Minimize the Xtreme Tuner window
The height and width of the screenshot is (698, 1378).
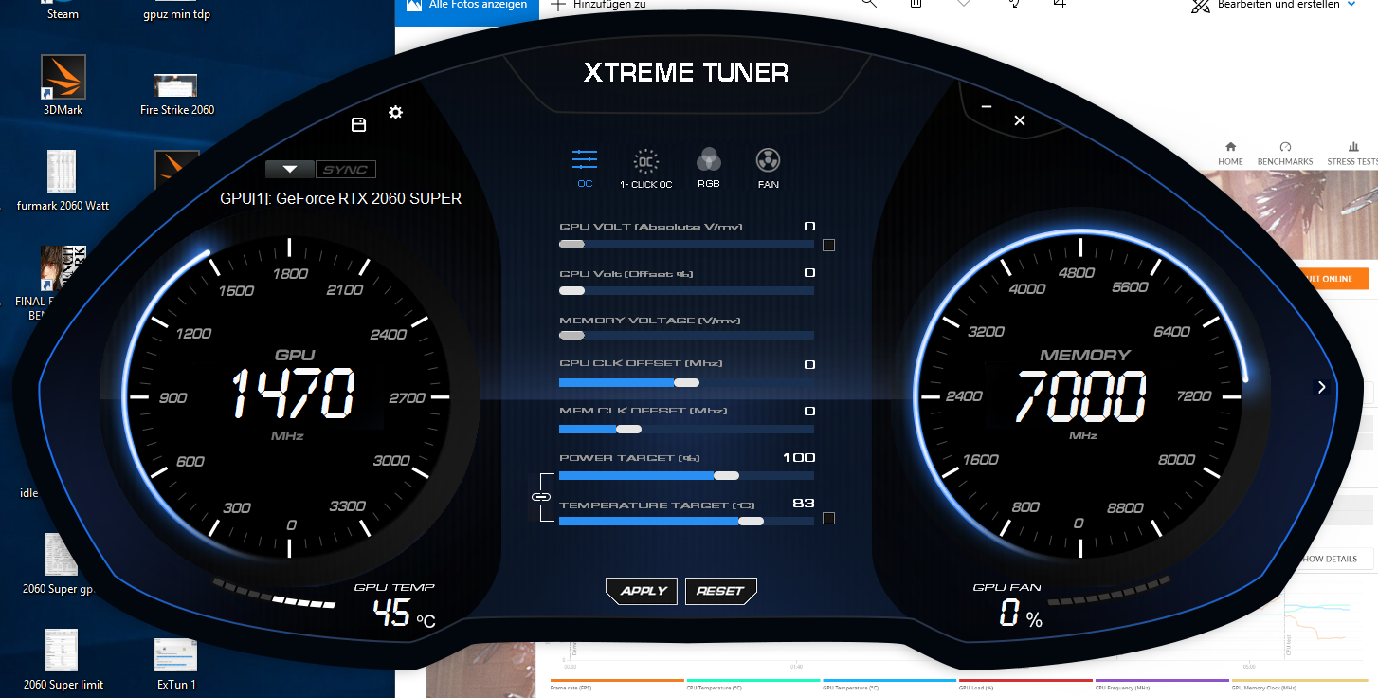(x=987, y=107)
